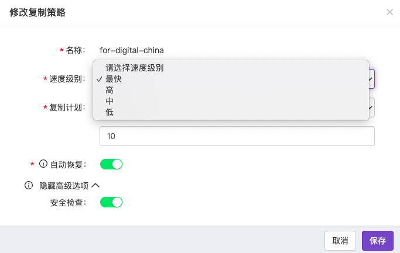Viewport: 400px width, 253px height.
Task: Click the input field containing 10
Action: pos(237,136)
